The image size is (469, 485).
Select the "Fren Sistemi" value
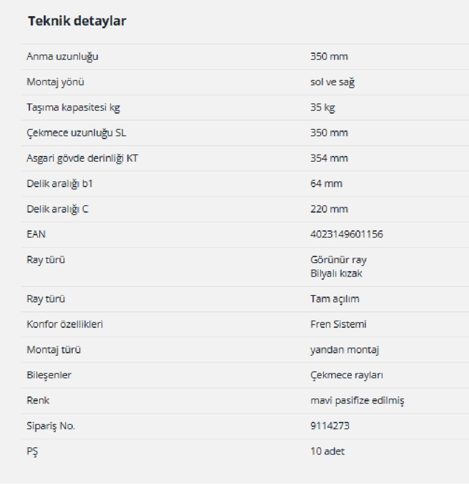(x=338, y=324)
